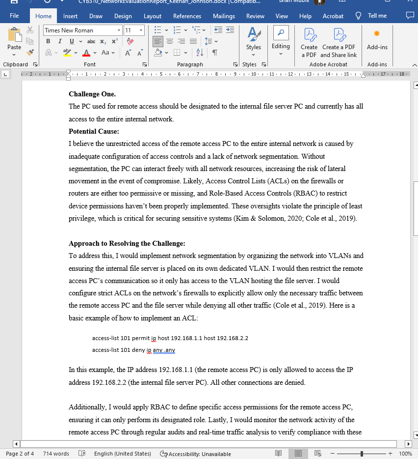Click the Tell me lightbulb icon
The height and width of the screenshot is (459, 418).
click(x=358, y=16)
